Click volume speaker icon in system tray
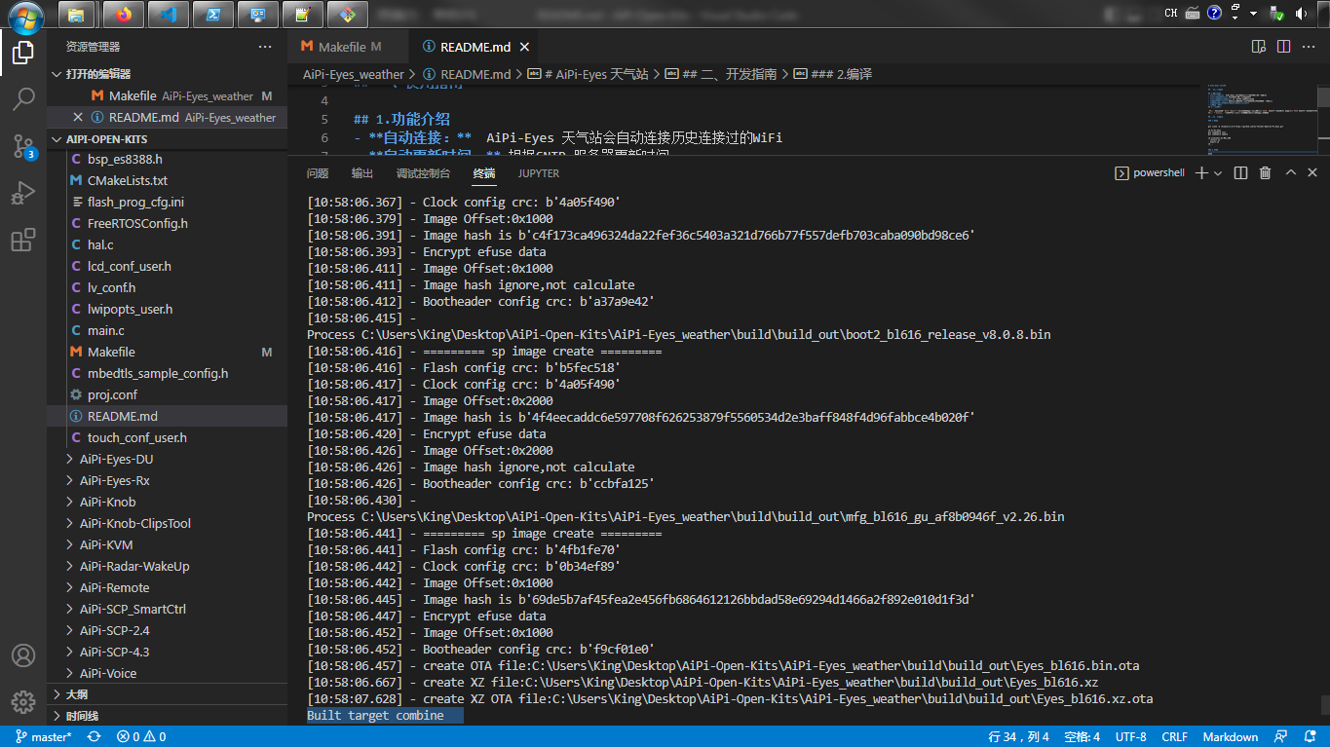The image size is (1330, 747). (1301, 14)
